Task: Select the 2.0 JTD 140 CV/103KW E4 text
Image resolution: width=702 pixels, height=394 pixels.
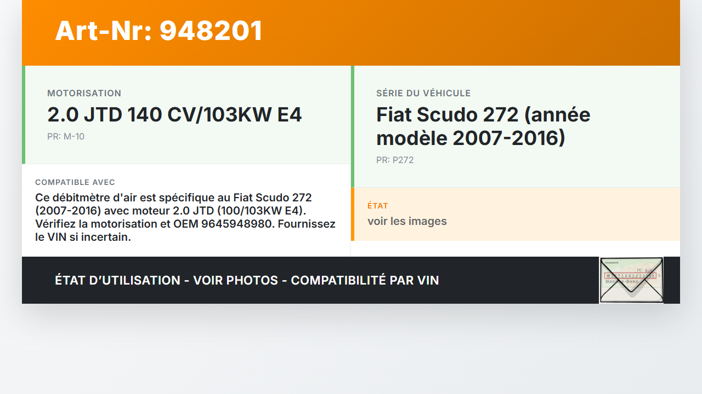Action: [174, 115]
